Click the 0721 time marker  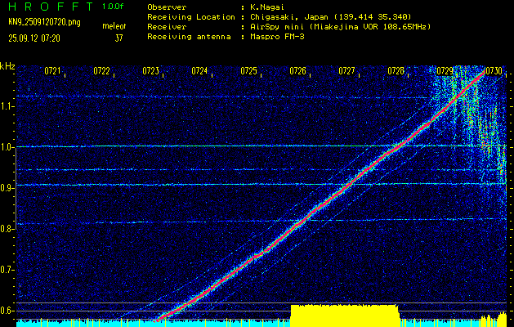(52, 71)
